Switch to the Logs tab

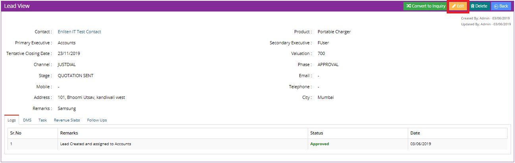[12, 120]
